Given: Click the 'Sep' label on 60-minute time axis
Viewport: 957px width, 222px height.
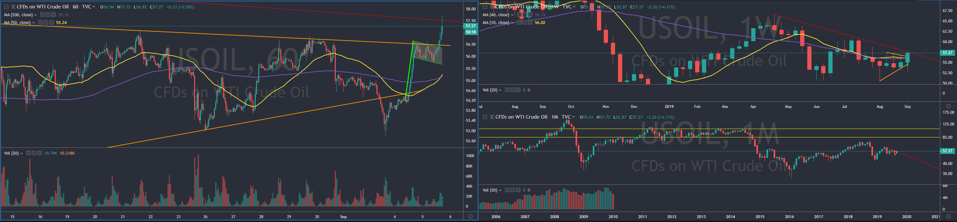Looking at the screenshot, I should (343, 217).
